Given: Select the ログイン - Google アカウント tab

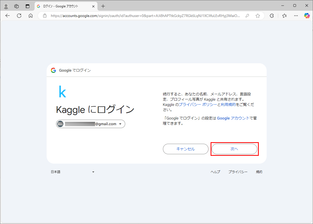Looking at the screenshot, I should pos(63,6).
